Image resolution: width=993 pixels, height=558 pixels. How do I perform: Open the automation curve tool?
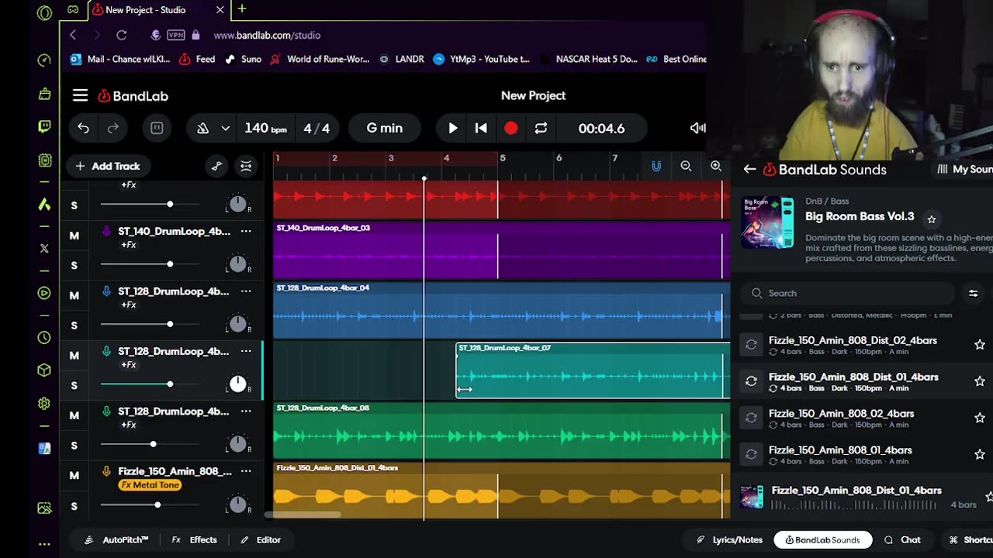[217, 166]
